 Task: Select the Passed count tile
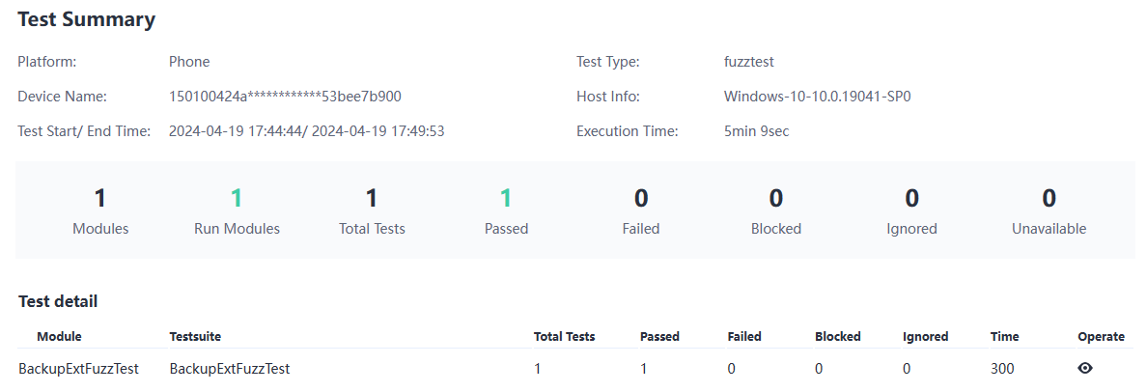(x=506, y=210)
